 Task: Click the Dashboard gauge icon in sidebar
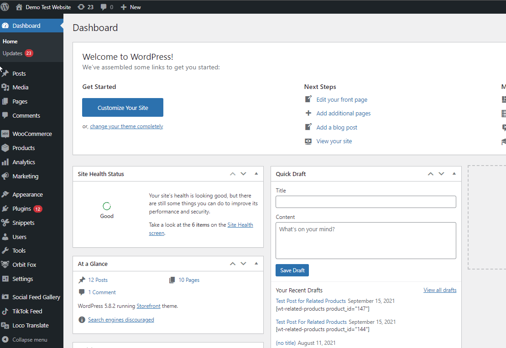click(x=5, y=26)
